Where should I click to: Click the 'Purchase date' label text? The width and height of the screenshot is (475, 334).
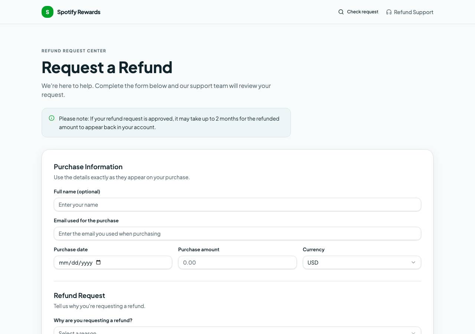(x=71, y=249)
